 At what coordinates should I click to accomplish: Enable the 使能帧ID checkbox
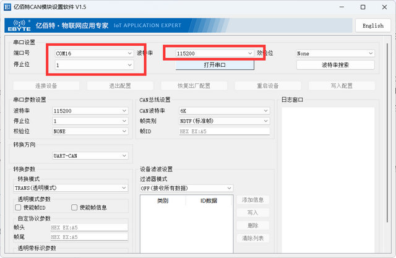tap(18, 207)
